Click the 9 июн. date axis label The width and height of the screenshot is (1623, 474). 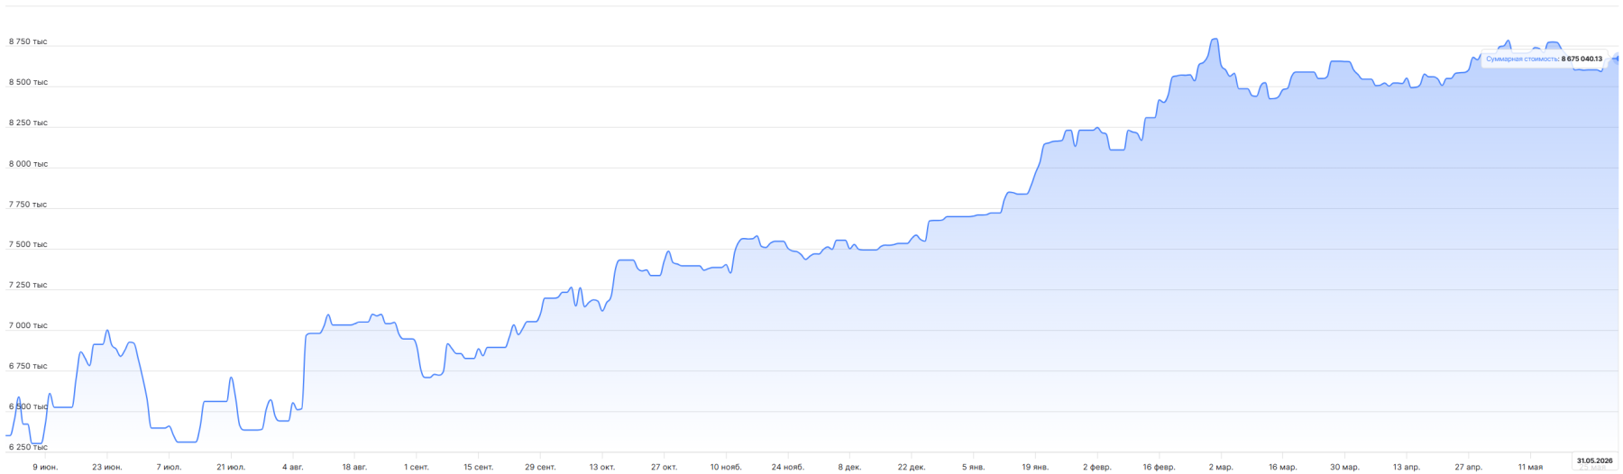coord(45,467)
